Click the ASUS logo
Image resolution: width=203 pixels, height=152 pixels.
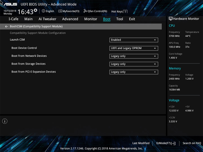pyautogui.click(x=10, y=4)
